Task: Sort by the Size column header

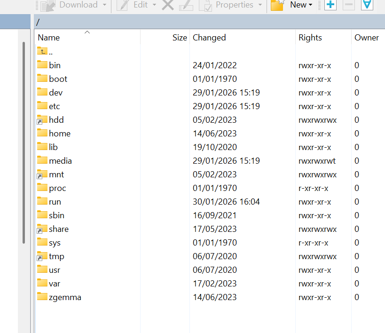Action: (x=165, y=37)
